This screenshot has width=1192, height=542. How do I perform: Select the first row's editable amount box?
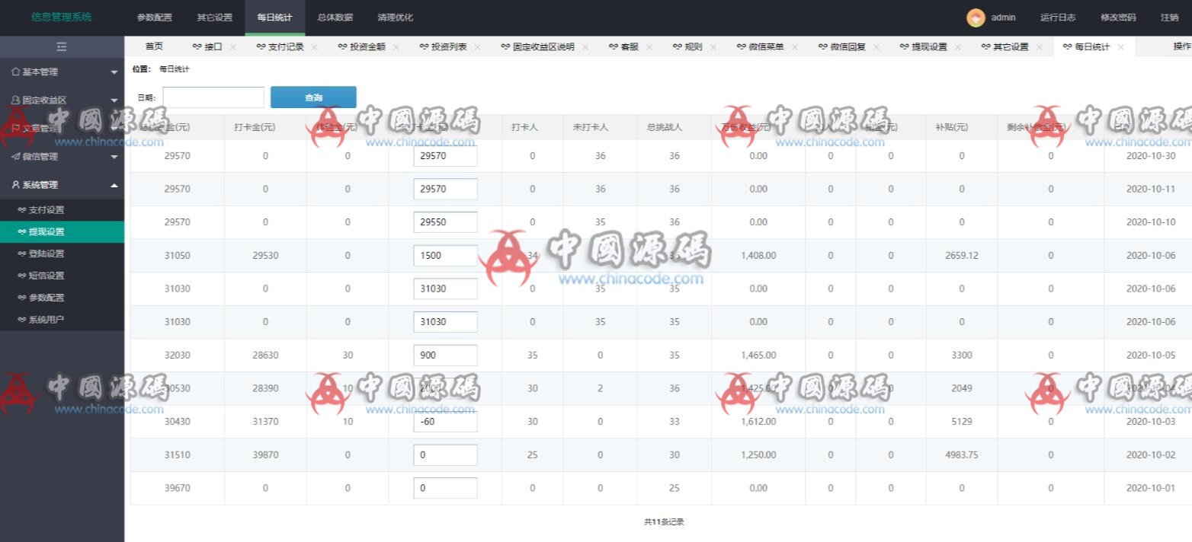point(445,155)
